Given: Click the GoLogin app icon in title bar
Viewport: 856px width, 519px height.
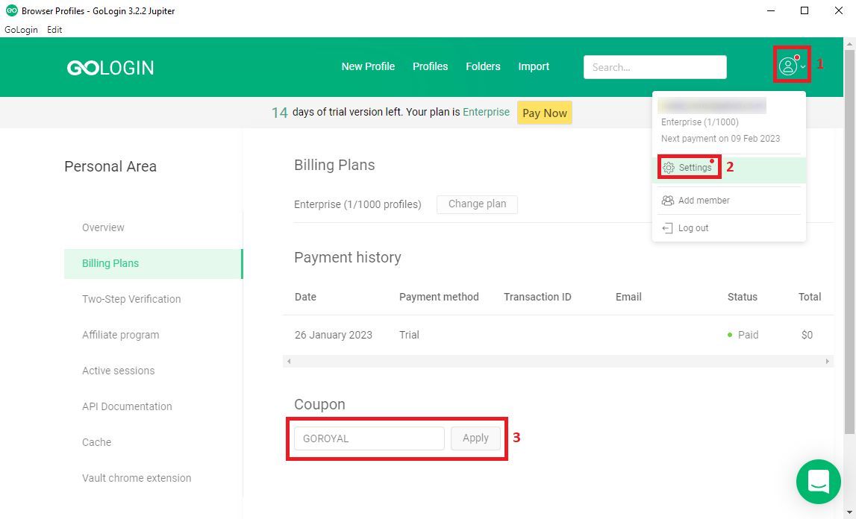Looking at the screenshot, I should point(11,10).
